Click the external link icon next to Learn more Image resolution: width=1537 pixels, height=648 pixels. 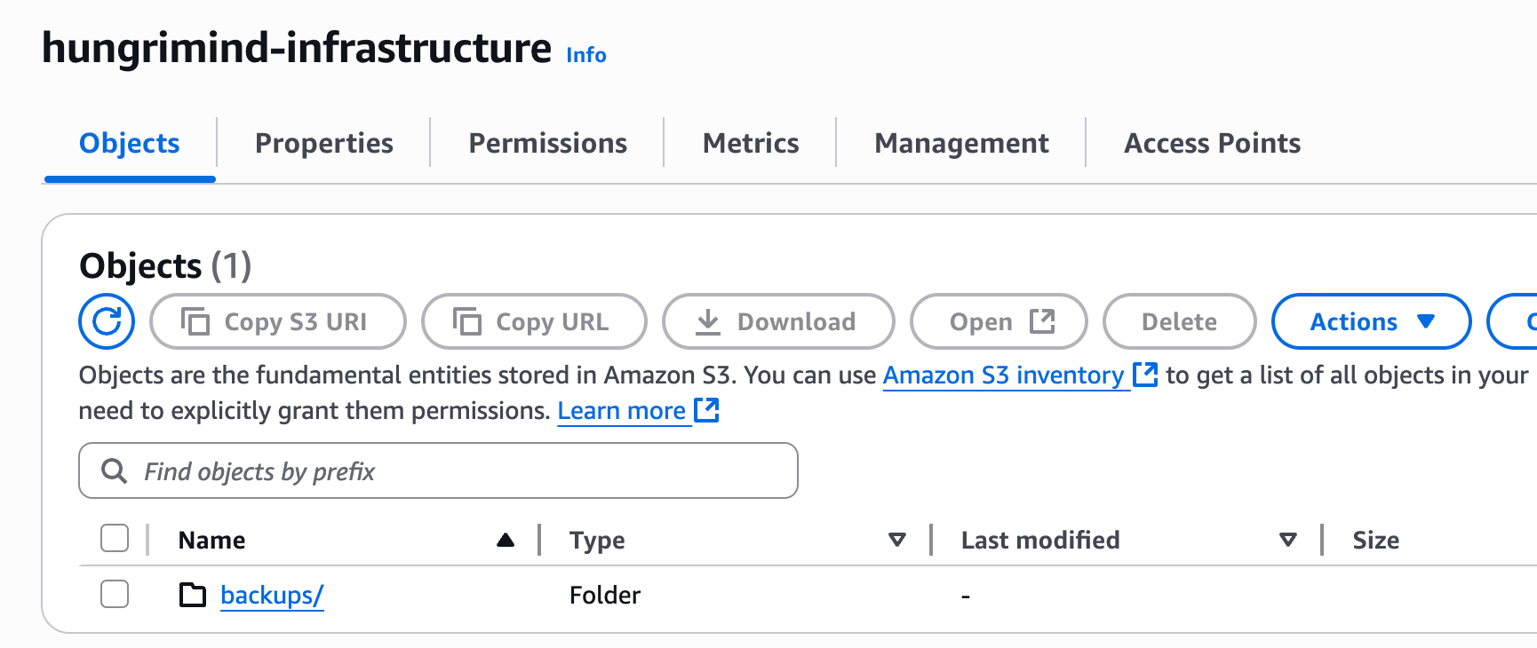pos(706,410)
